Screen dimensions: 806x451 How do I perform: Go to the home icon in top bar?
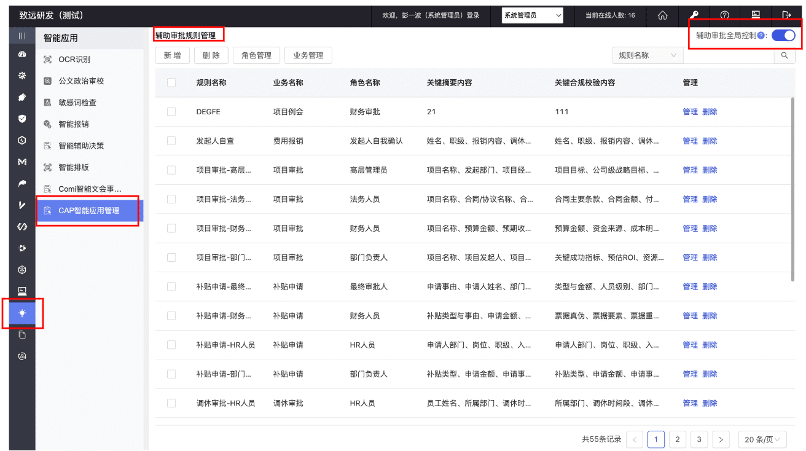click(663, 15)
